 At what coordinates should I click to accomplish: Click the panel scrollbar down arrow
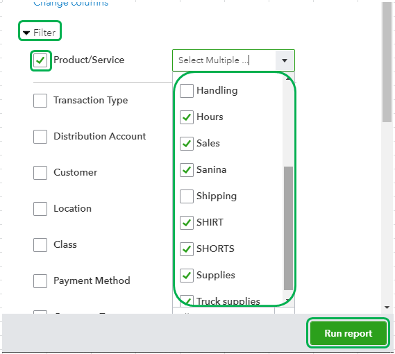(387, 307)
